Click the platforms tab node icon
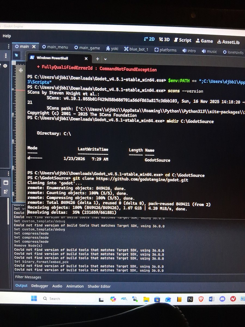 156,50
